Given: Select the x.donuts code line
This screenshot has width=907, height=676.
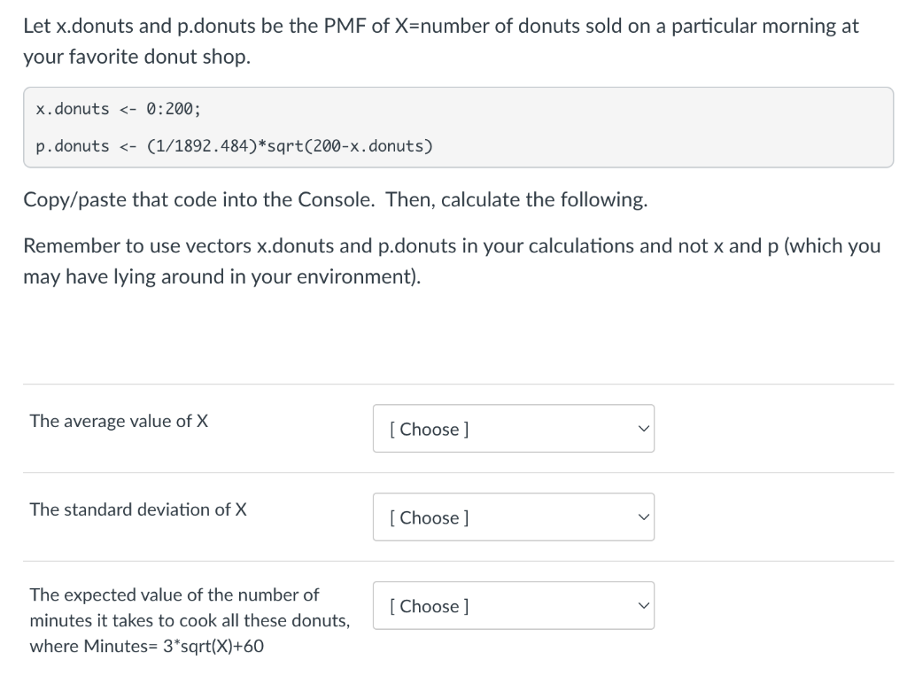Looking at the screenshot, I should [116, 108].
